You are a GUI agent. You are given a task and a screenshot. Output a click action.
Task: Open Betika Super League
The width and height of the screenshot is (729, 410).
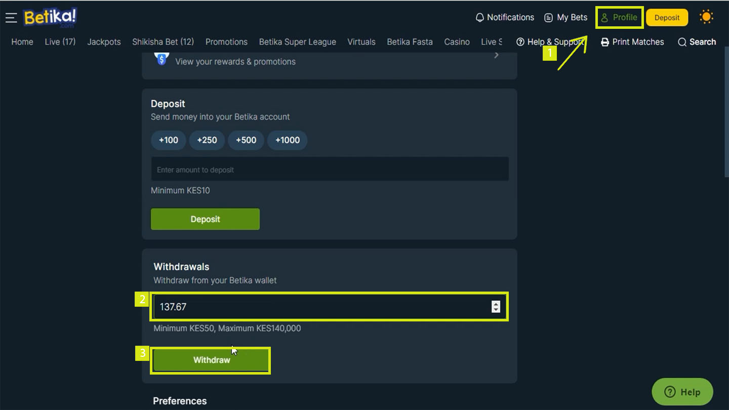[297, 42]
